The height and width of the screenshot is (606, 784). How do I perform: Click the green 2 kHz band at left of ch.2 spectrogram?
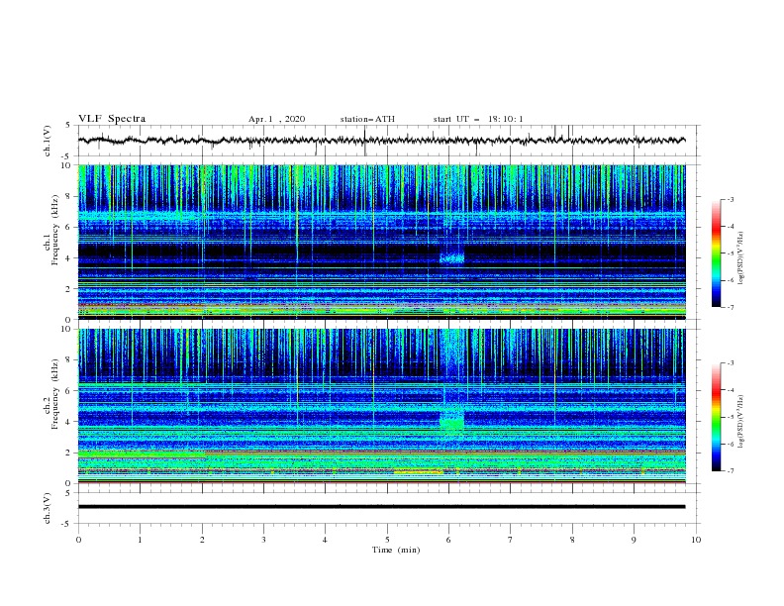coord(142,454)
